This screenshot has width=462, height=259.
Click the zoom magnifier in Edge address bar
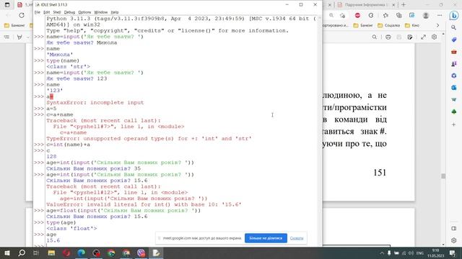pyautogui.click(x=331, y=15)
